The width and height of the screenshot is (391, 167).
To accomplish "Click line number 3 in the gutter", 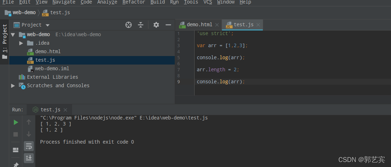I will pos(178,45).
